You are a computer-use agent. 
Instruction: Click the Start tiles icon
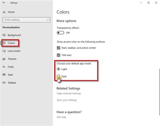(4, 75)
